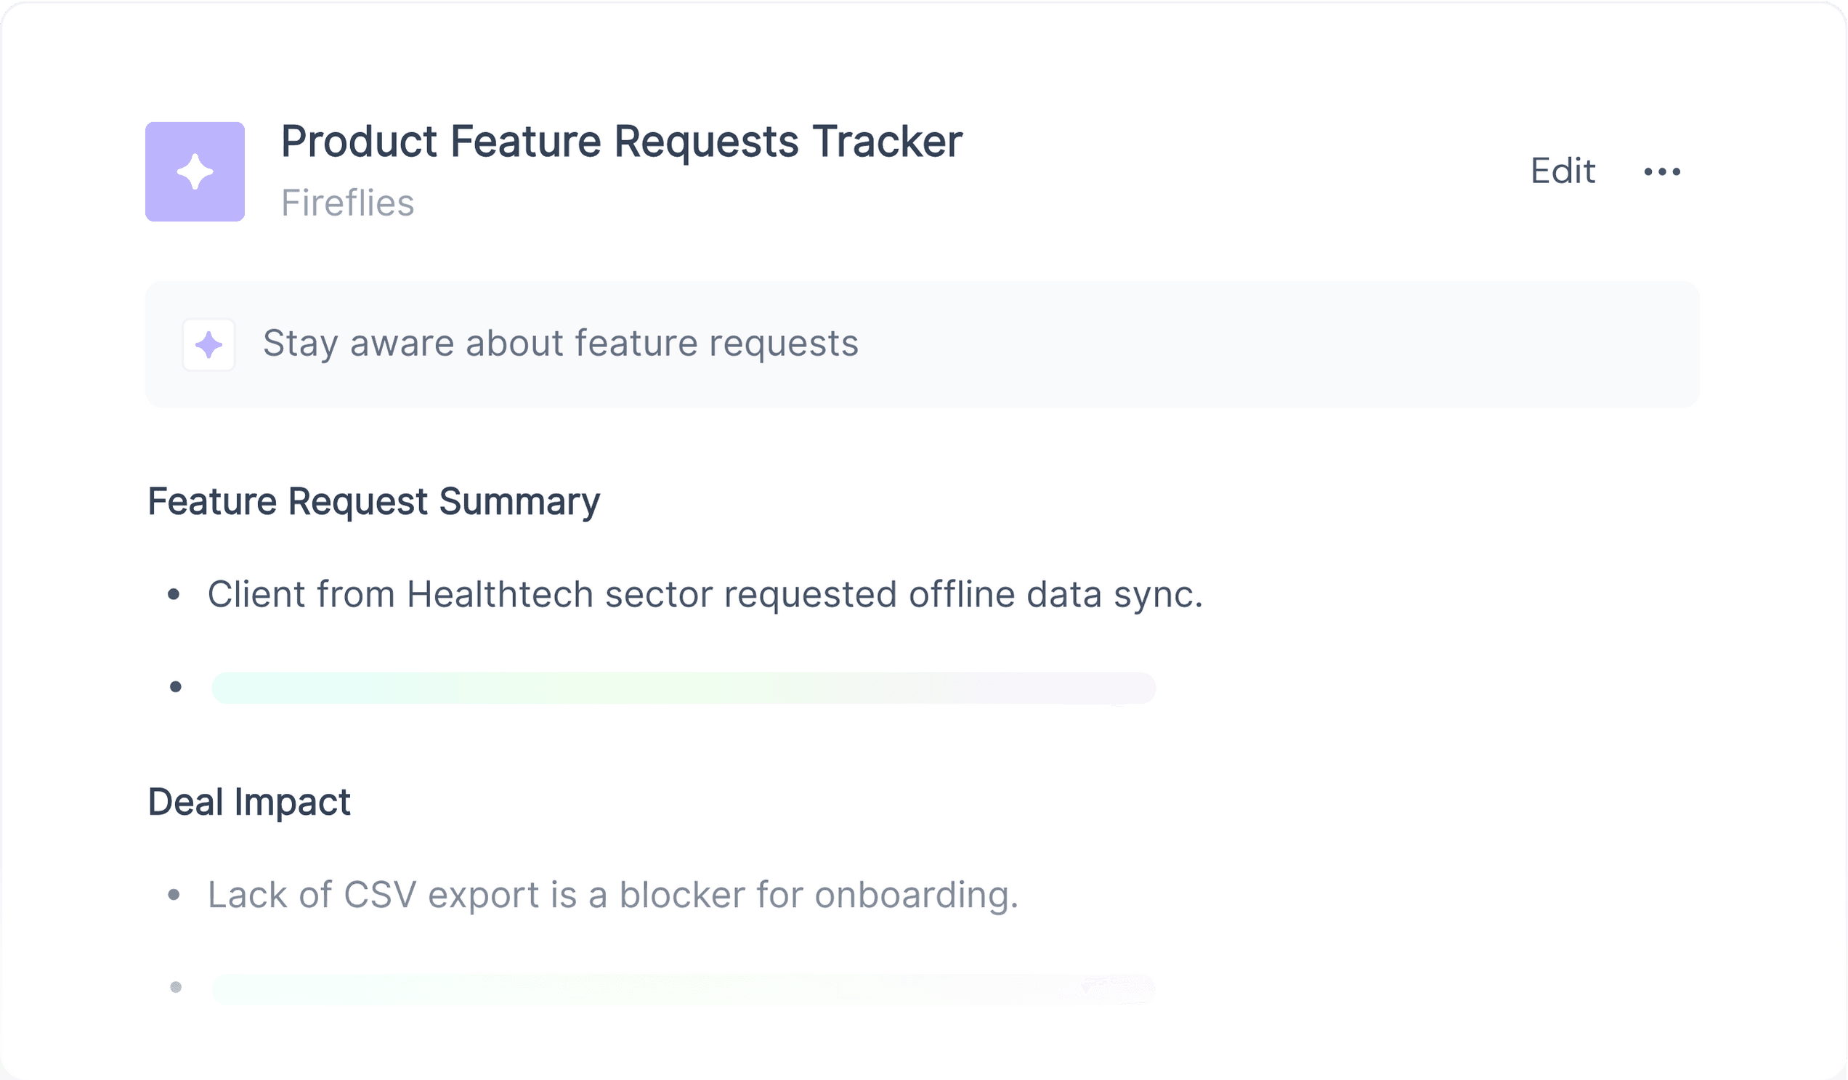Click bullet dot beside first loading placeholder
Image resolution: width=1848 pixels, height=1080 pixels.
click(175, 687)
